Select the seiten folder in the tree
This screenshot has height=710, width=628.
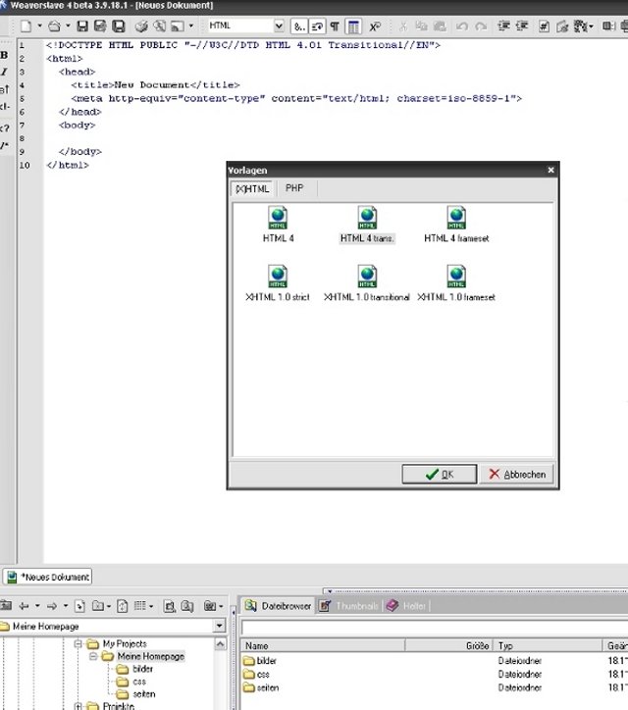(144, 694)
